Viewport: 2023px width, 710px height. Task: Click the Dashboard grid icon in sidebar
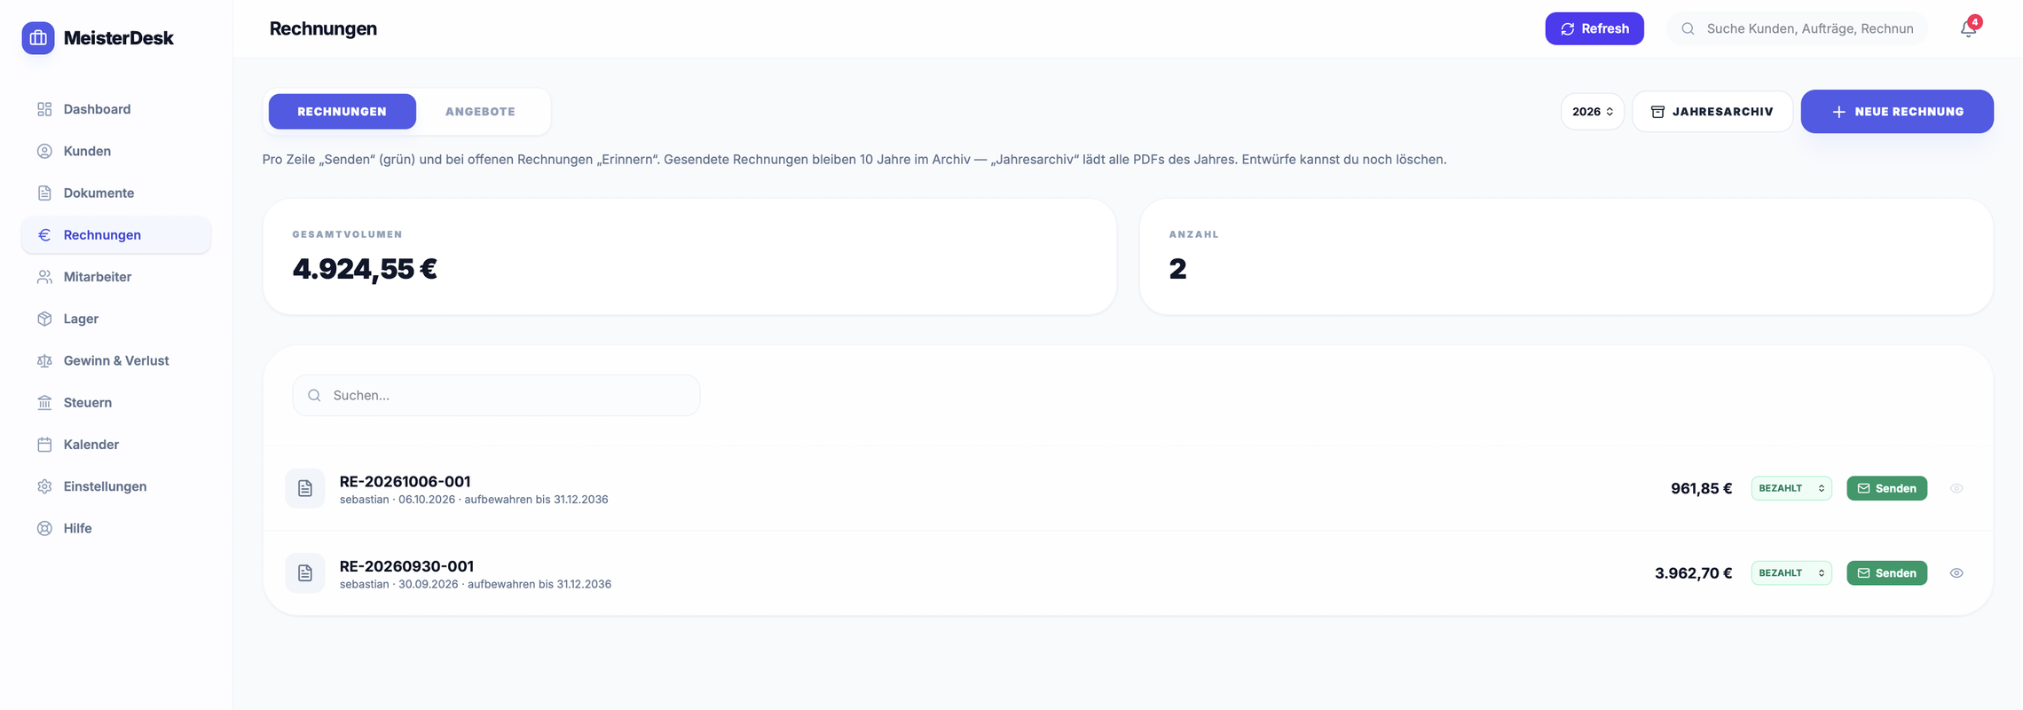point(44,109)
